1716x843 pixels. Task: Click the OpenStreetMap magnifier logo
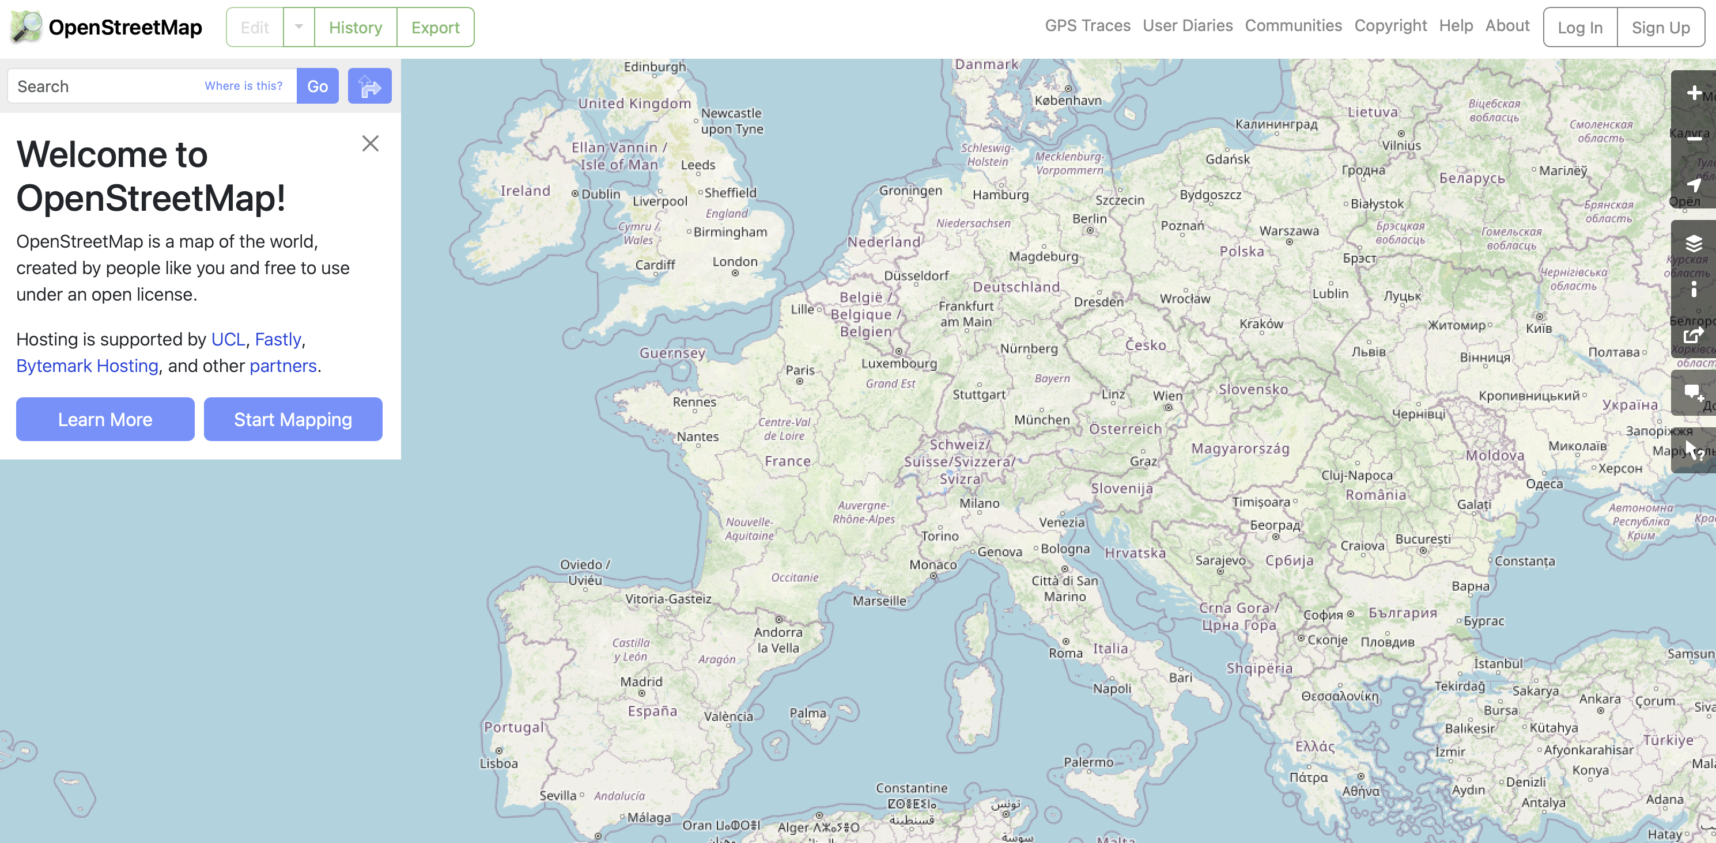[x=25, y=27]
